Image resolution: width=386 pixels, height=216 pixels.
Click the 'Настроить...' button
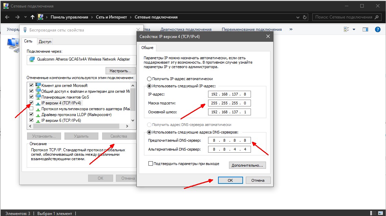click(121, 71)
